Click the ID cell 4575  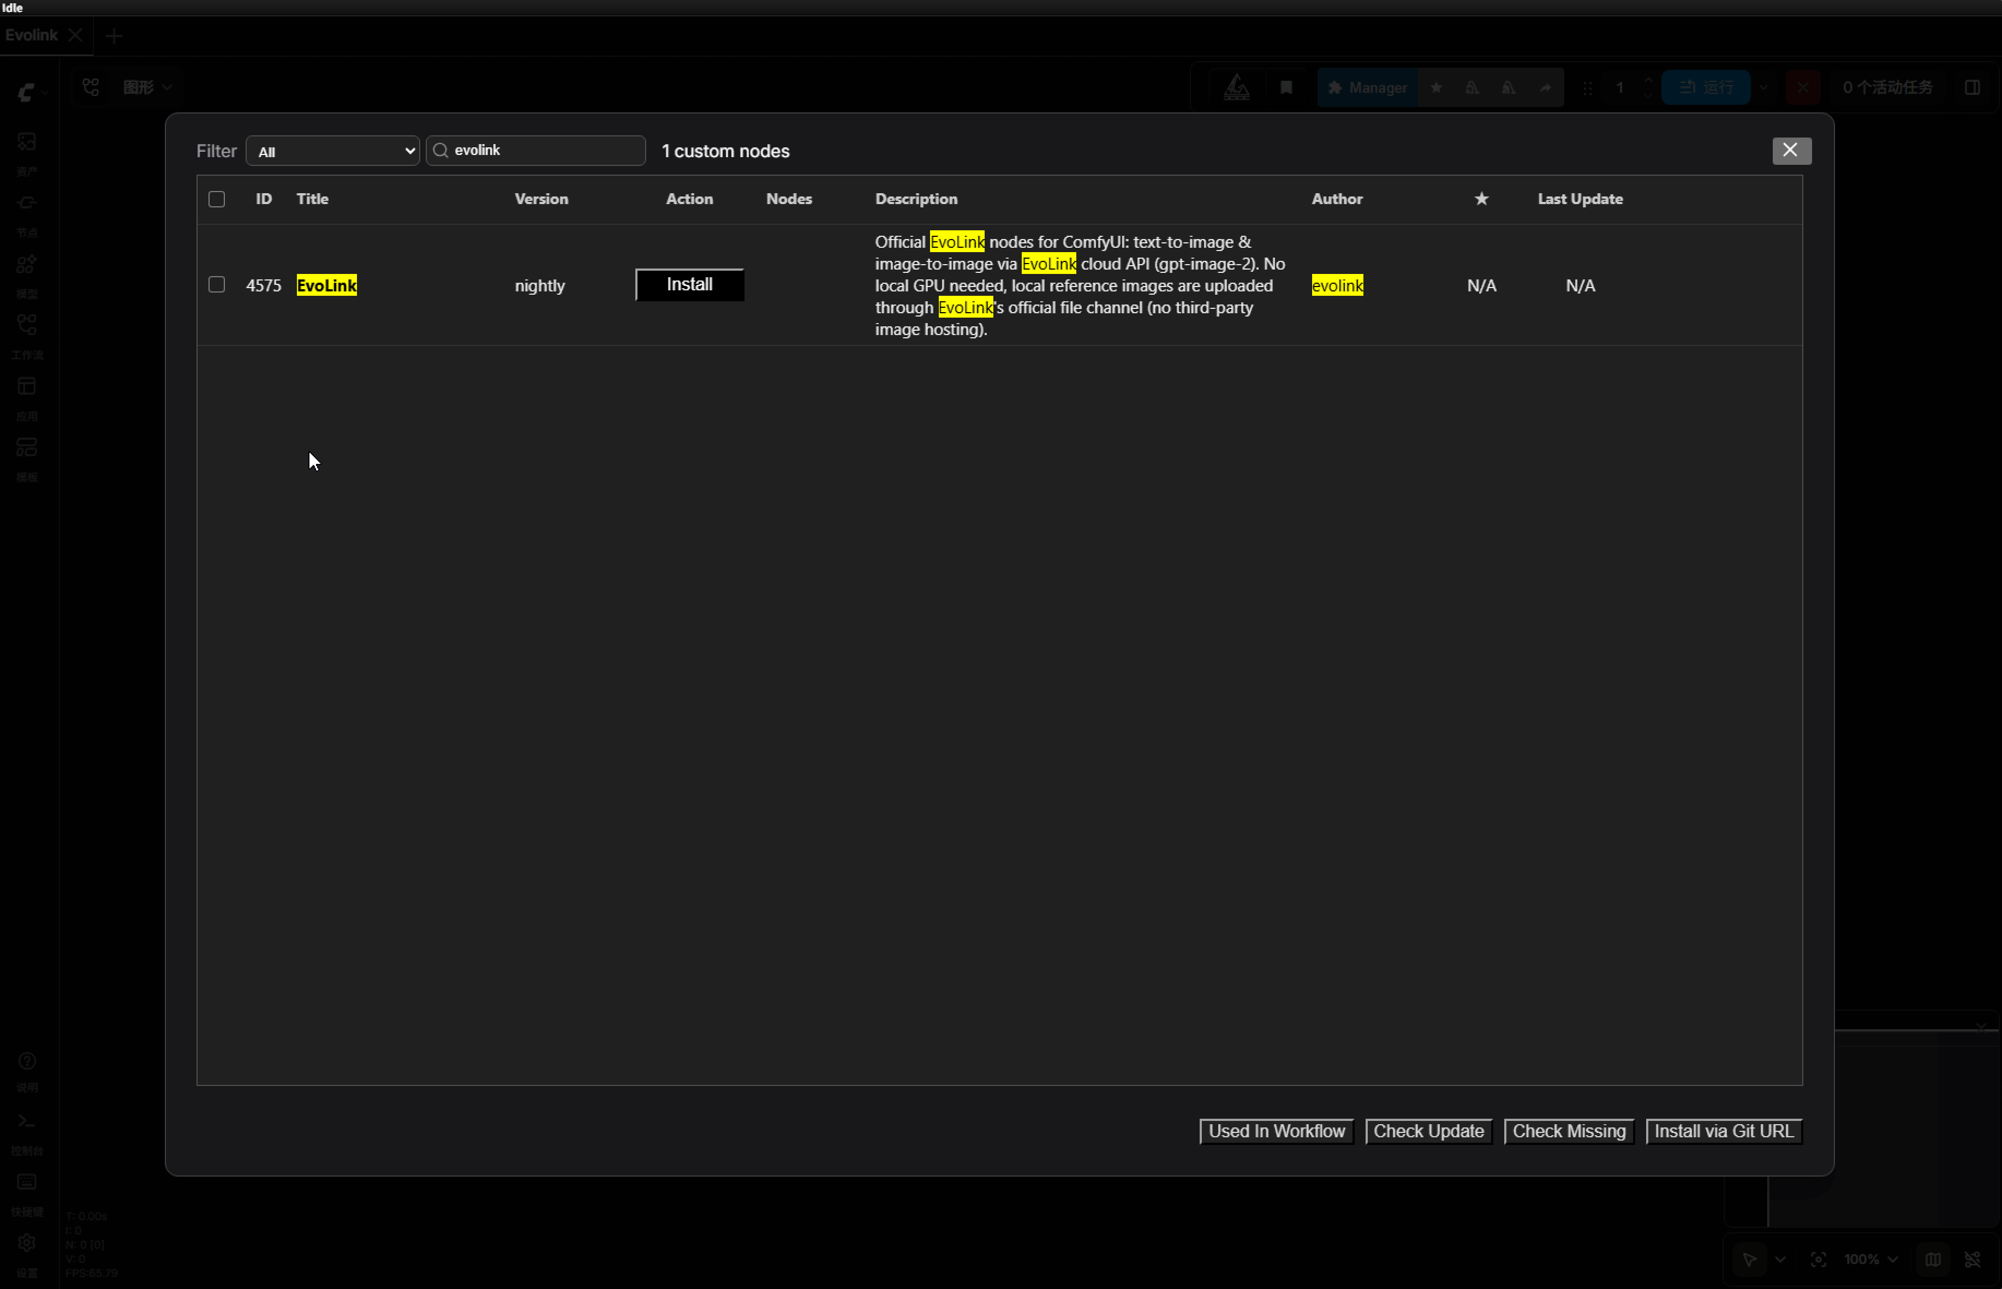264,285
